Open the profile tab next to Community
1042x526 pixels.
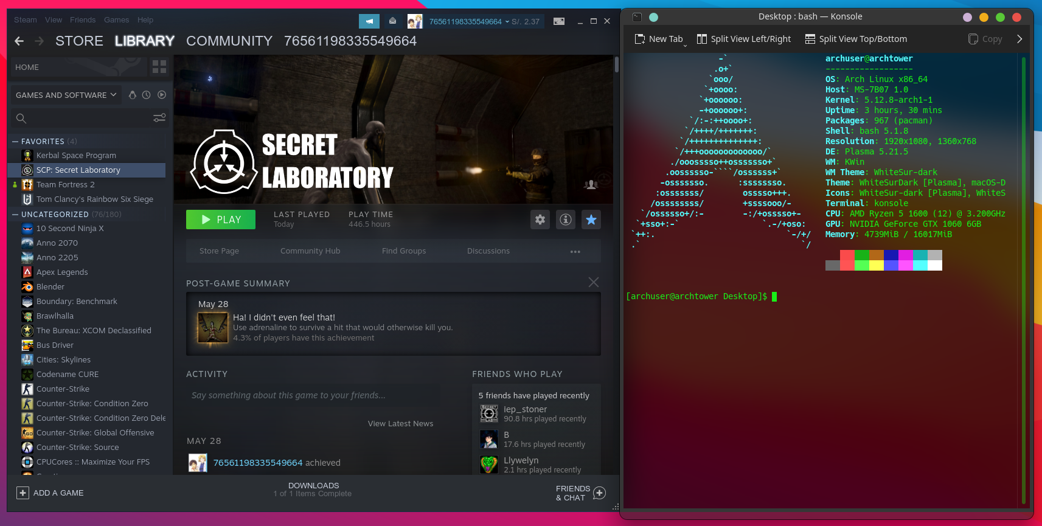coord(350,41)
